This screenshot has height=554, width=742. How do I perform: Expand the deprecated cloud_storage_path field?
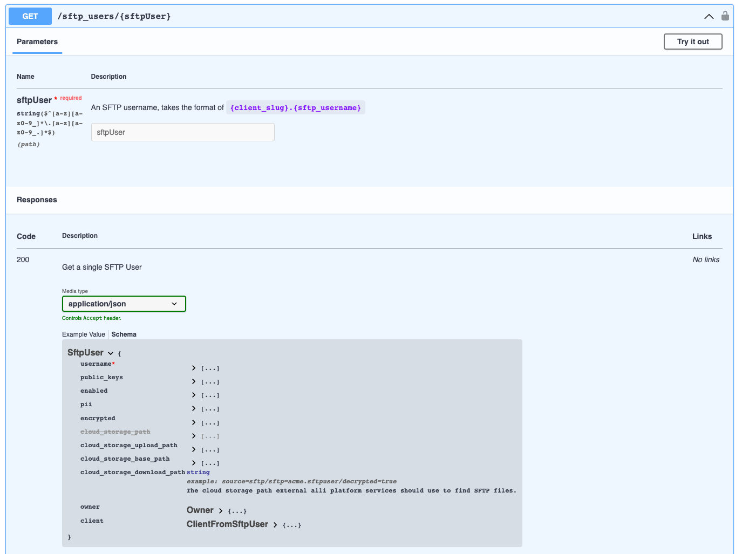coord(193,436)
